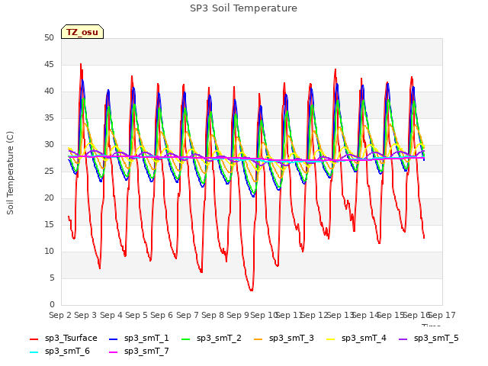Click the 10 y-axis tick label
This screenshot has width=488, height=366.
tap(49, 251)
